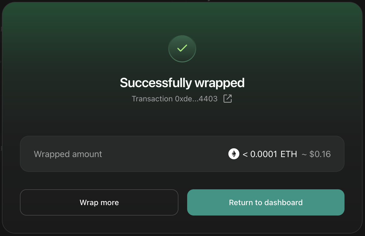Image resolution: width=365 pixels, height=236 pixels.
Task: Click the less-than sign before 0.0001
Action: [x=245, y=154]
